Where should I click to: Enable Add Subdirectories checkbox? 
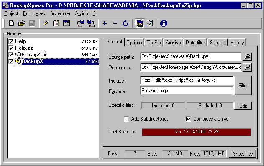126,119
